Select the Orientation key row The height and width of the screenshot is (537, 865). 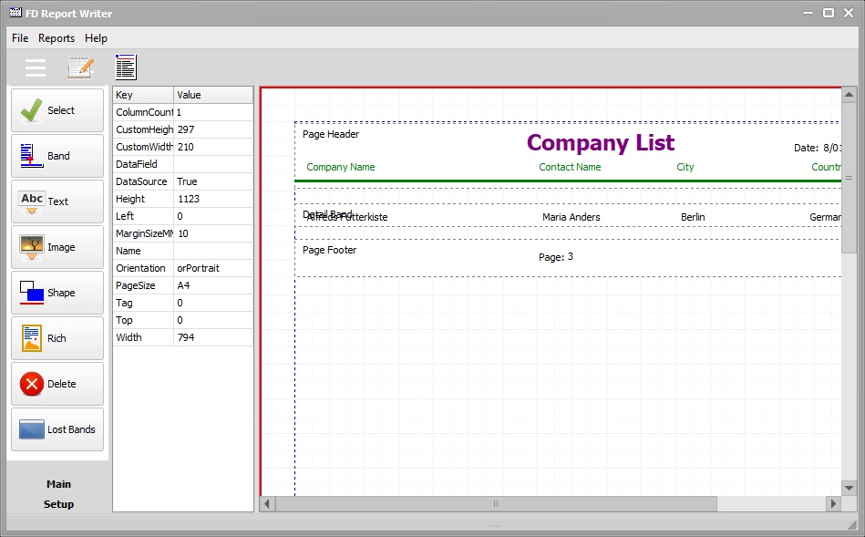coord(143,268)
